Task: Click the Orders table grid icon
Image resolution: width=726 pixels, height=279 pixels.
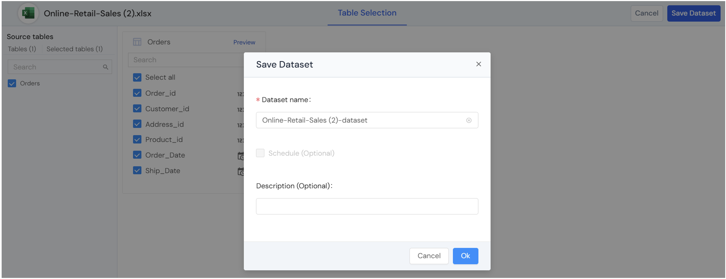Action: (137, 42)
